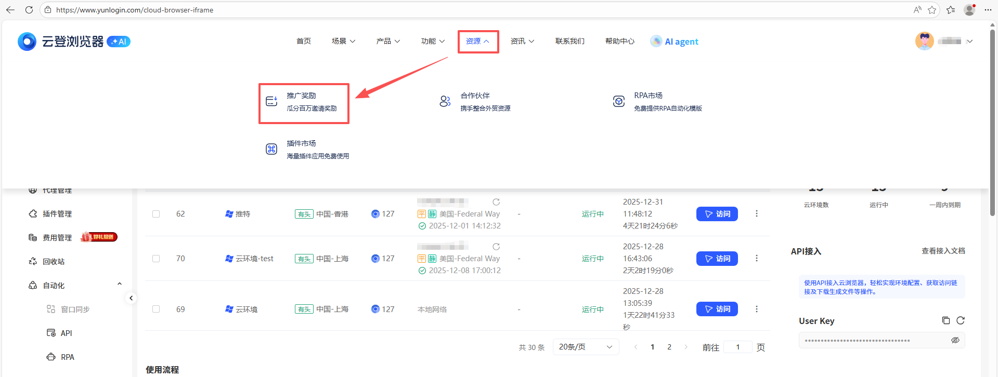Open 费用管理 in sidebar

tap(57, 237)
